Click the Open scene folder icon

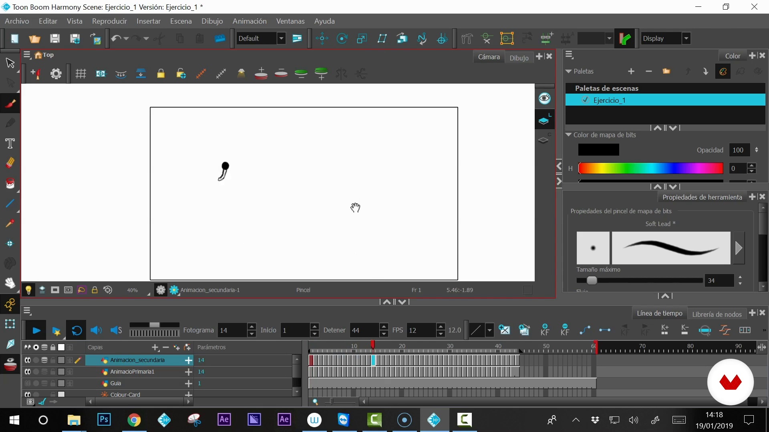click(x=34, y=38)
